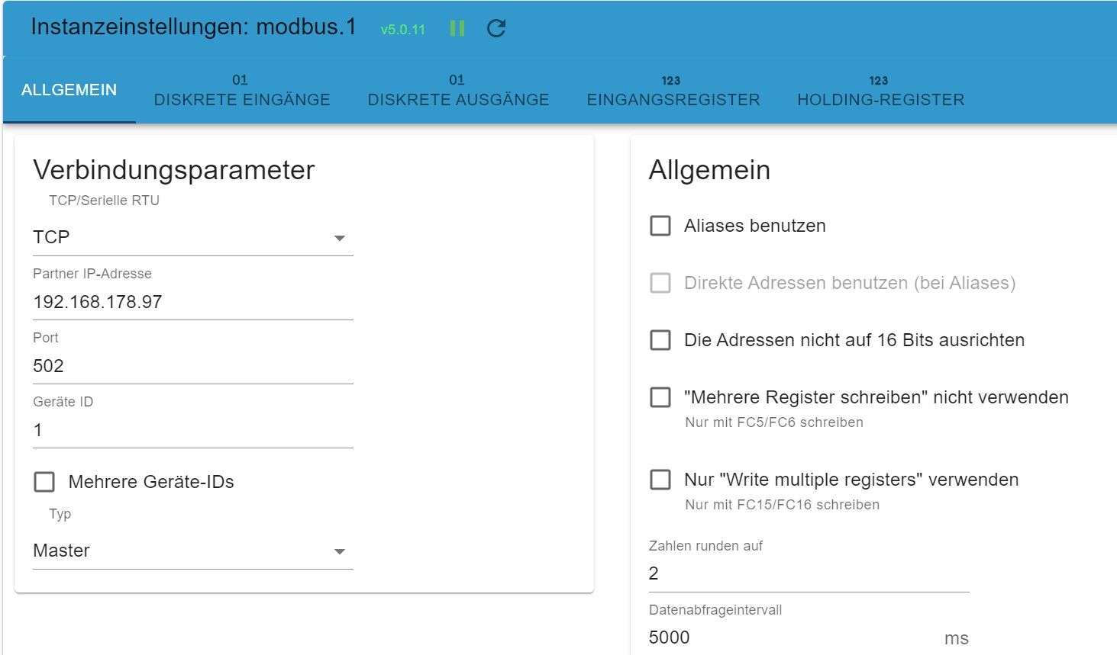Image resolution: width=1117 pixels, height=655 pixels.
Task: Restart the instance with reload icon
Action: 496,28
